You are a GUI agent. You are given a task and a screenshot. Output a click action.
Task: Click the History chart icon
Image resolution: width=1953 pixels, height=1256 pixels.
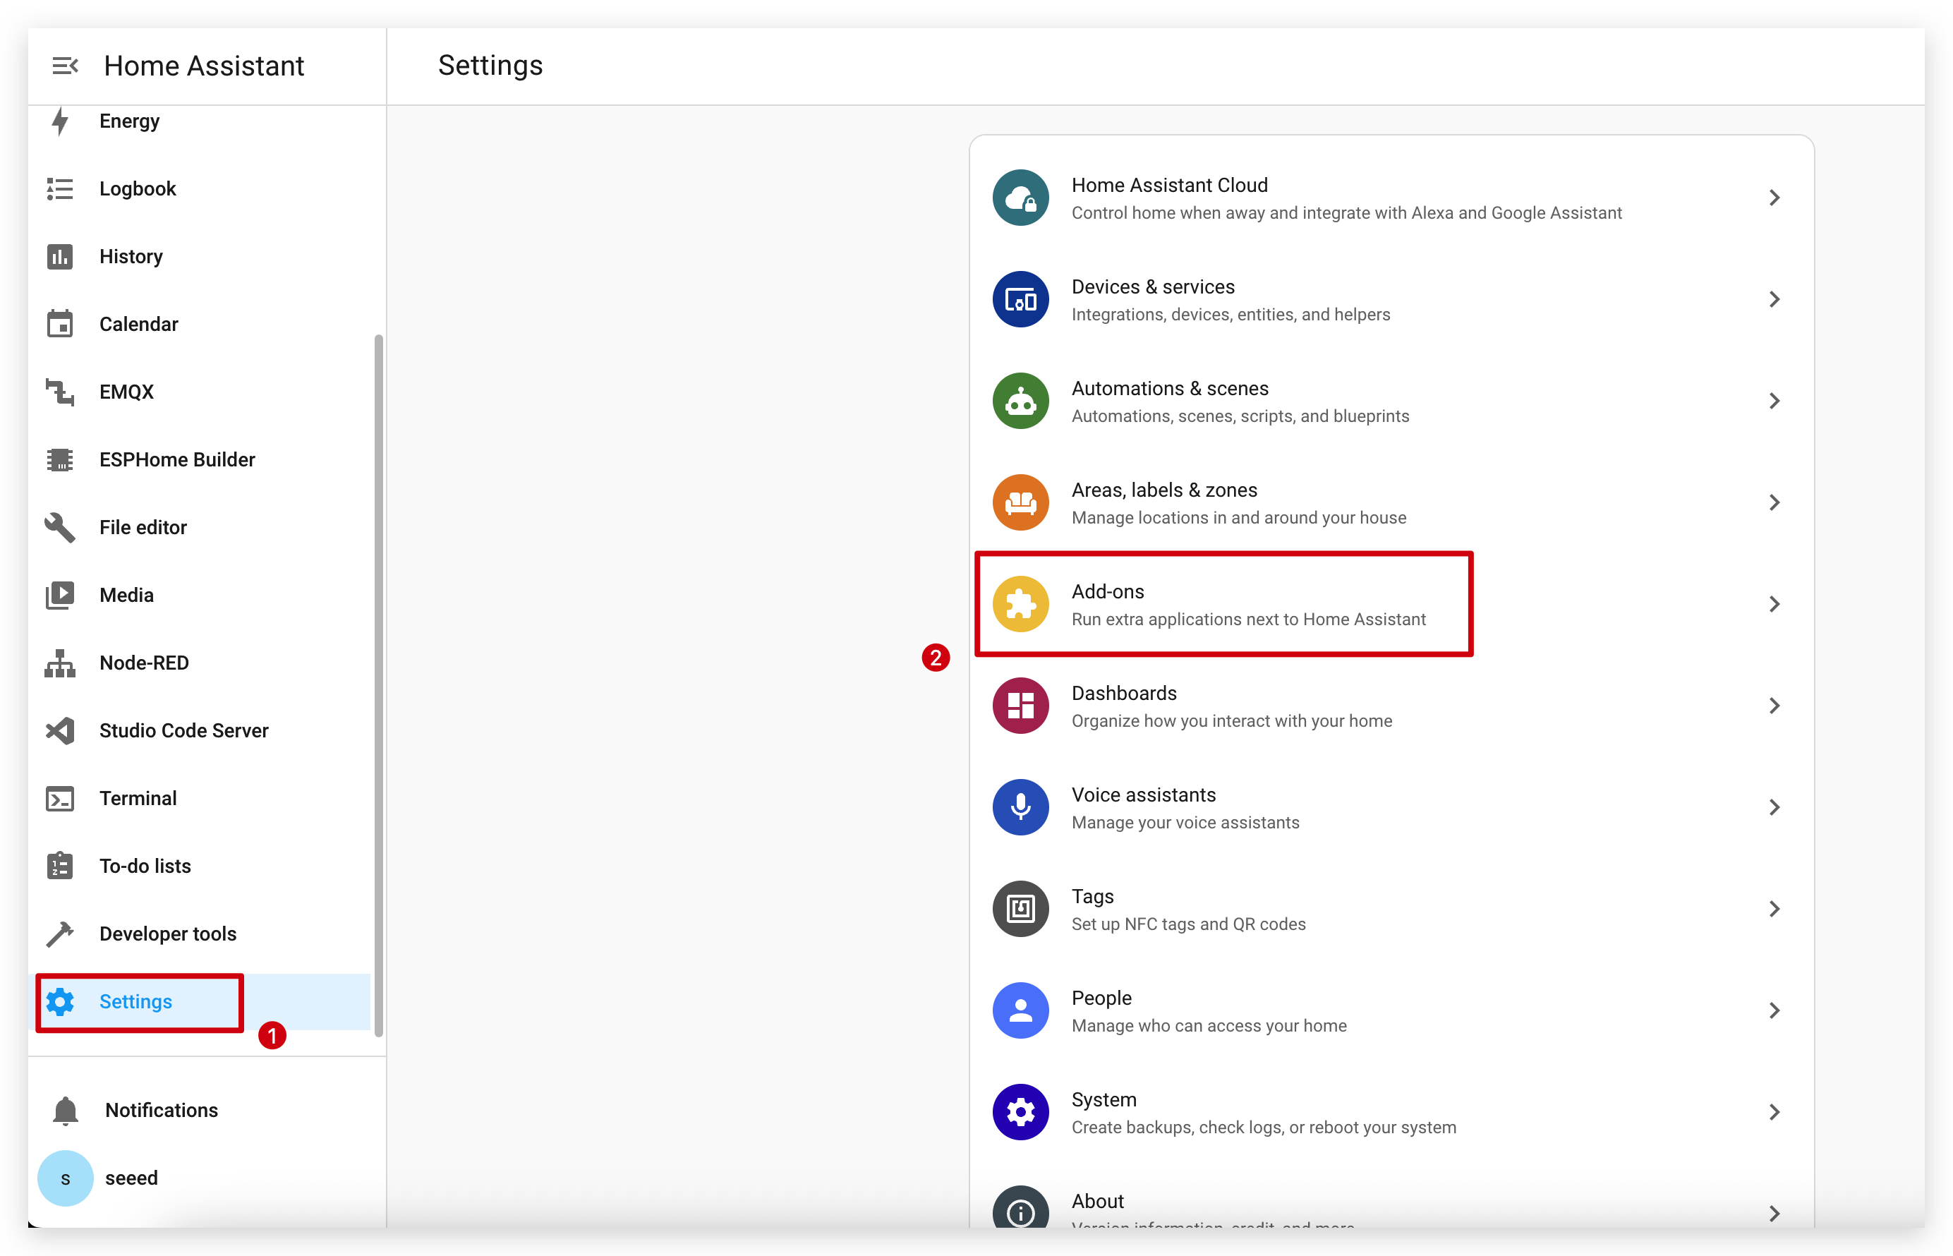[61, 256]
